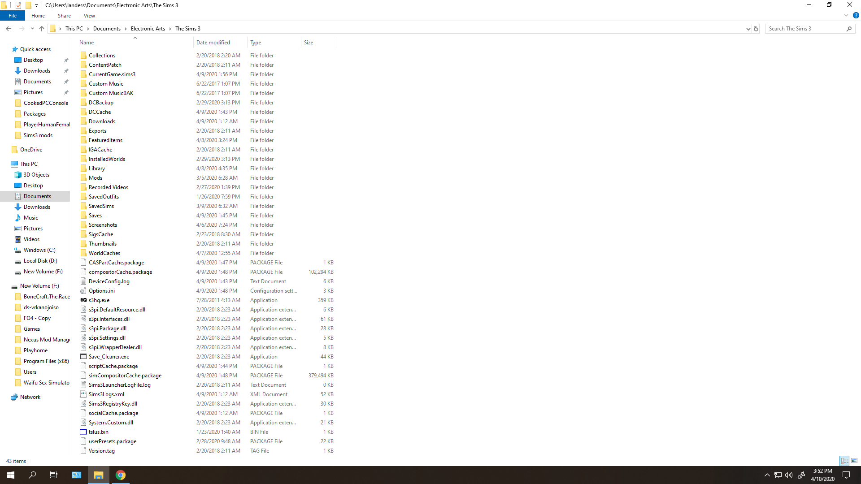The image size is (861, 484).
Task: Open pinned Downloads under Quick access
Action: [37, 71]
